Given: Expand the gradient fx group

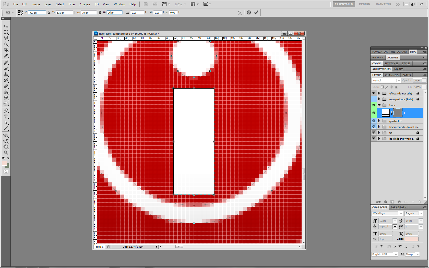Looking at the screenshot, I should (379, 121).
